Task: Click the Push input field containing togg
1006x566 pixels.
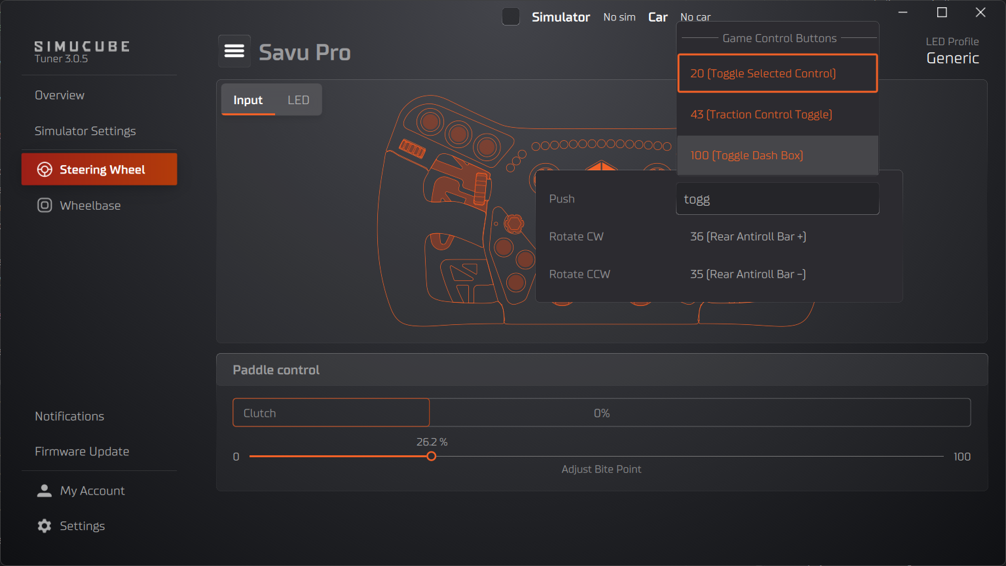Action: tap(777, 198)
